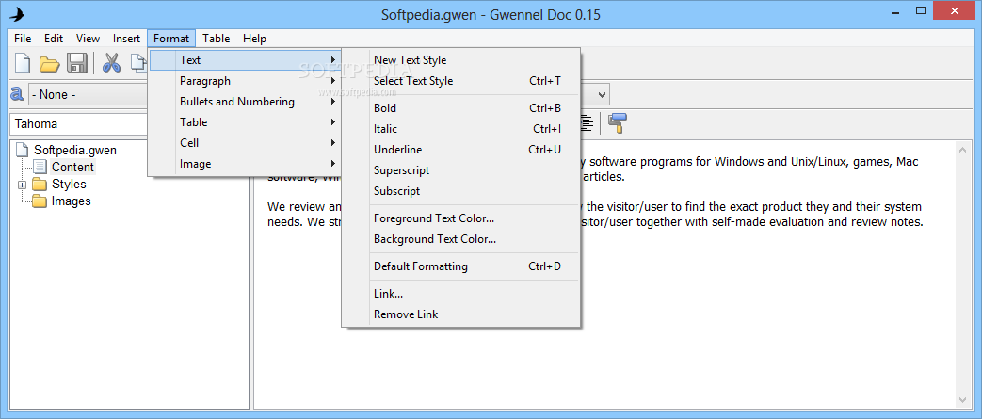Open the Edit menu
Screen dimensions: 982x419
point(54,39)
